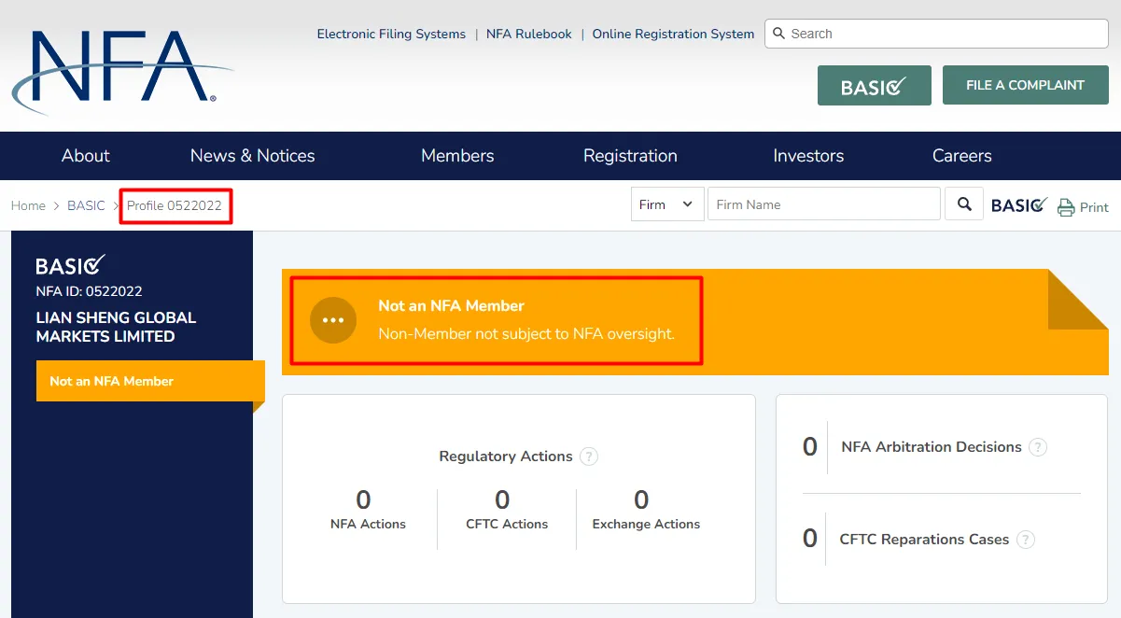
Task: Open the About menu
Action: click(86, 156)
